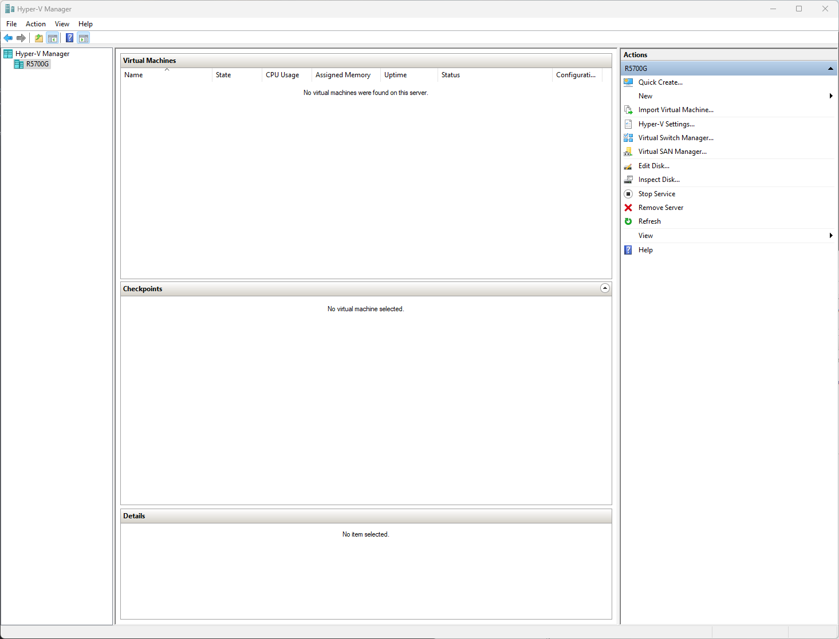Image resolution: width=839 pixels, height=639 pixels.
Task: Click the Virtual SAN Manager icon
Action: [x=628, y=152]
